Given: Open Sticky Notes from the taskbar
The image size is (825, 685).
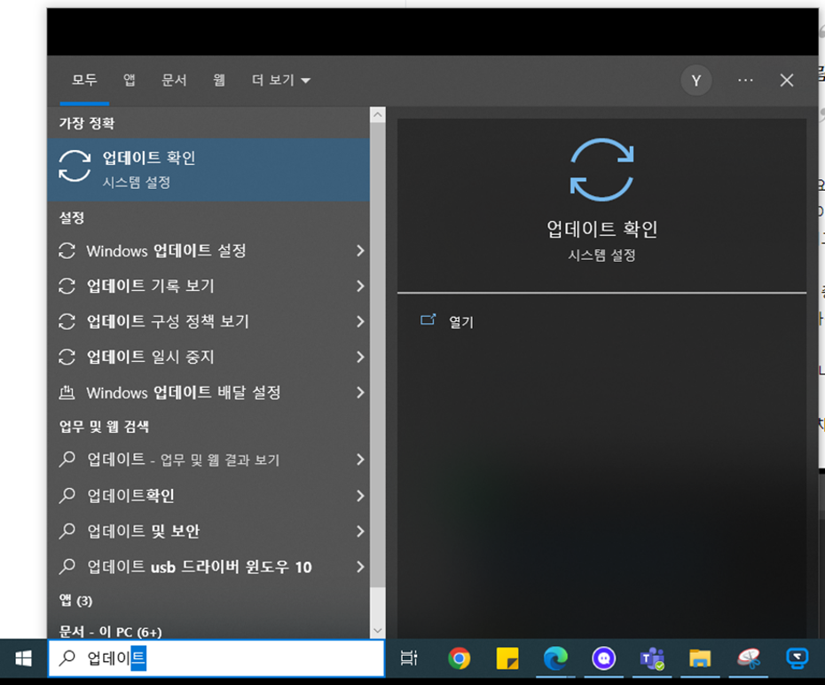Looking at the screenshot, I should 507,658.
